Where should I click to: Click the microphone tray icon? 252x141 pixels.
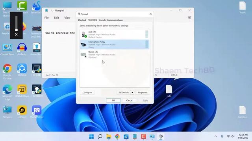coord(222,136)
